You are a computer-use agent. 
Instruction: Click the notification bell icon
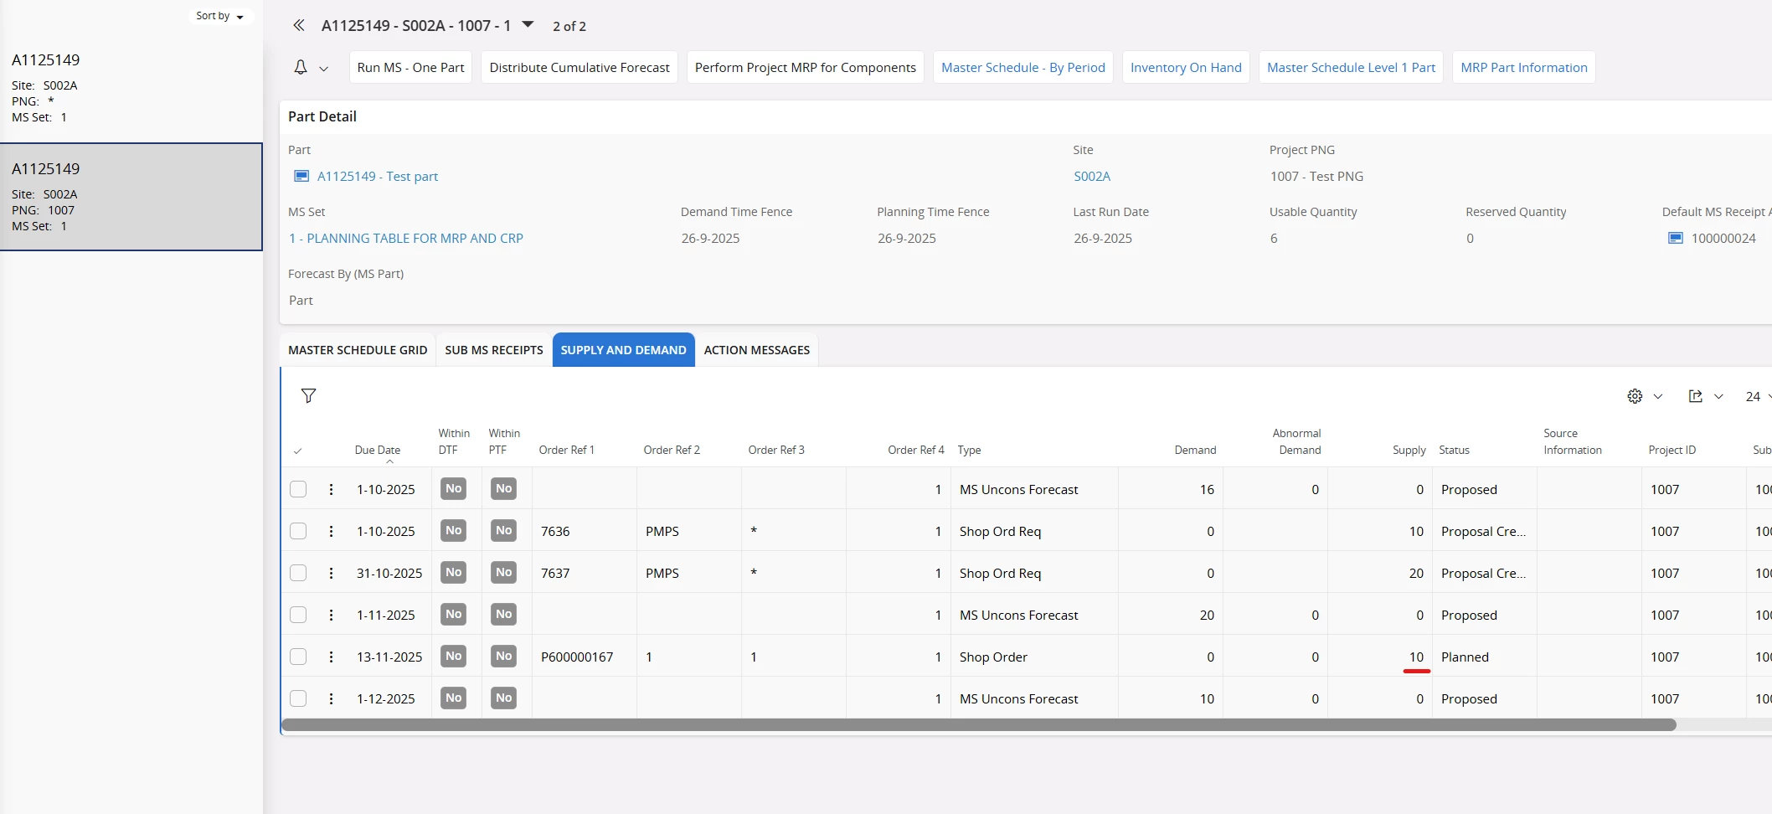pos(301,68)
